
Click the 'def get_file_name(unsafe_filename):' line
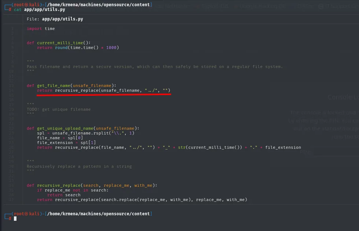[71, 86]
